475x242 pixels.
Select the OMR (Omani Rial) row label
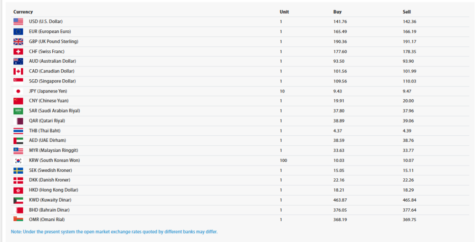click(47, 219)
